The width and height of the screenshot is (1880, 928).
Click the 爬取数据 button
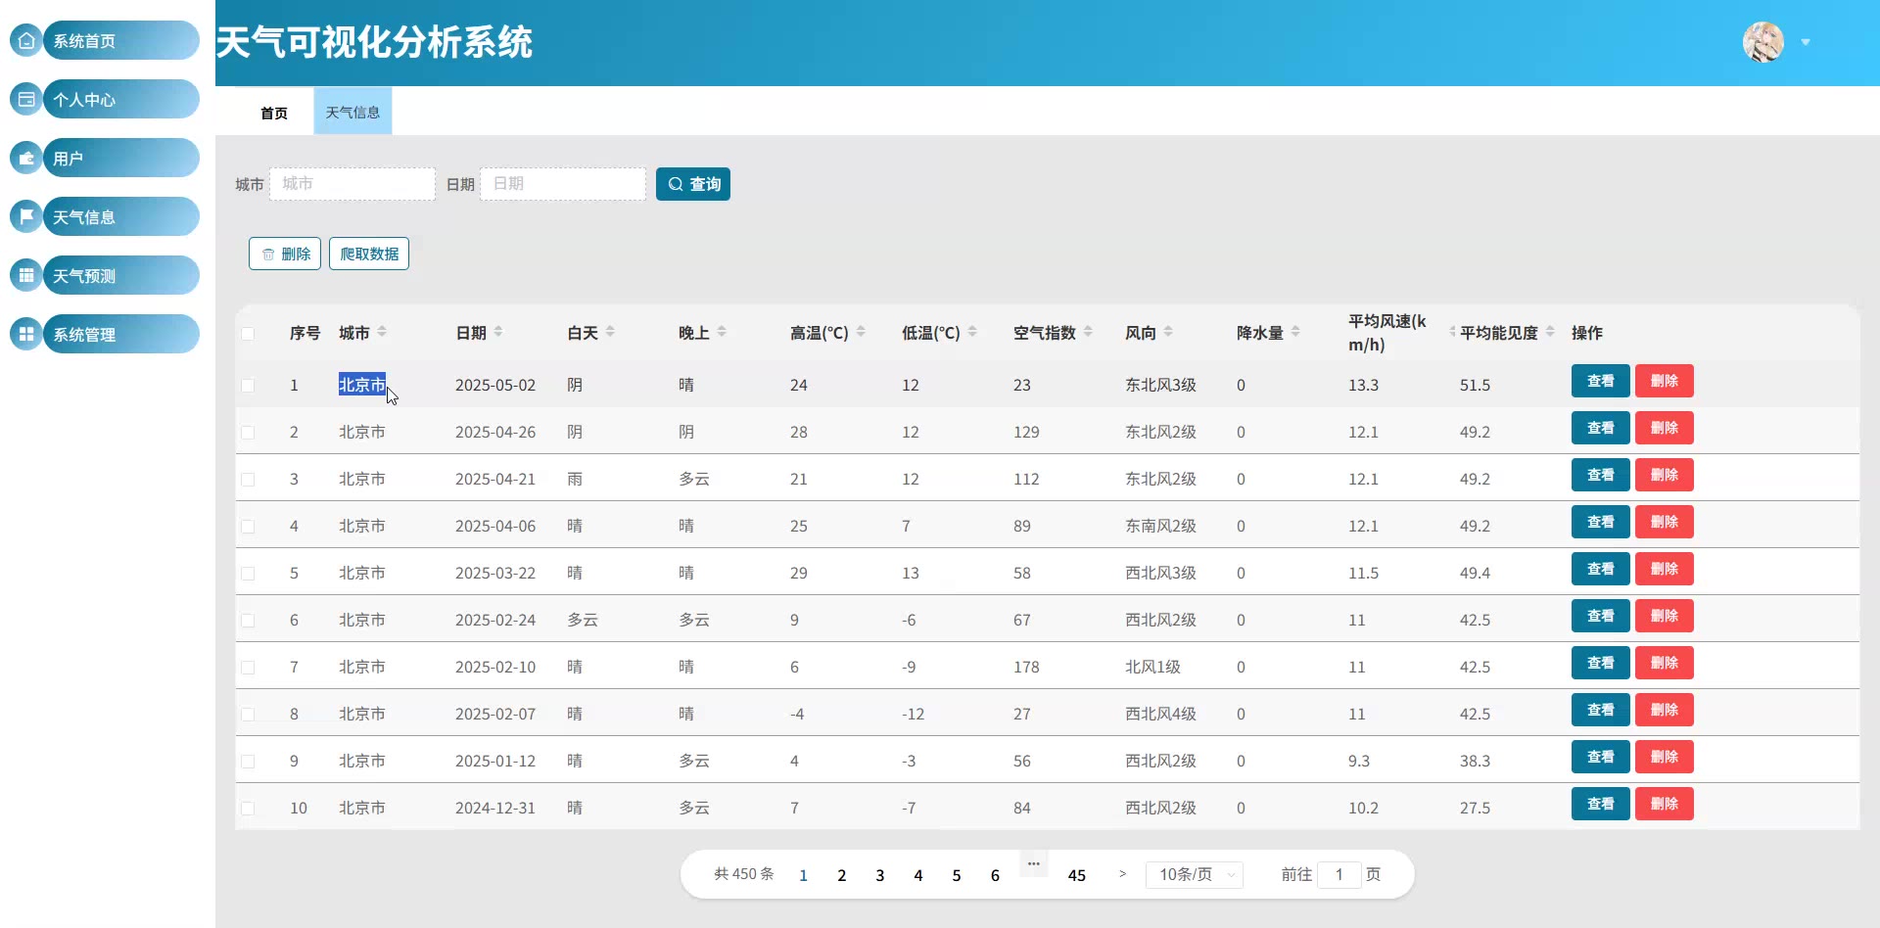[x=369, y=254]
